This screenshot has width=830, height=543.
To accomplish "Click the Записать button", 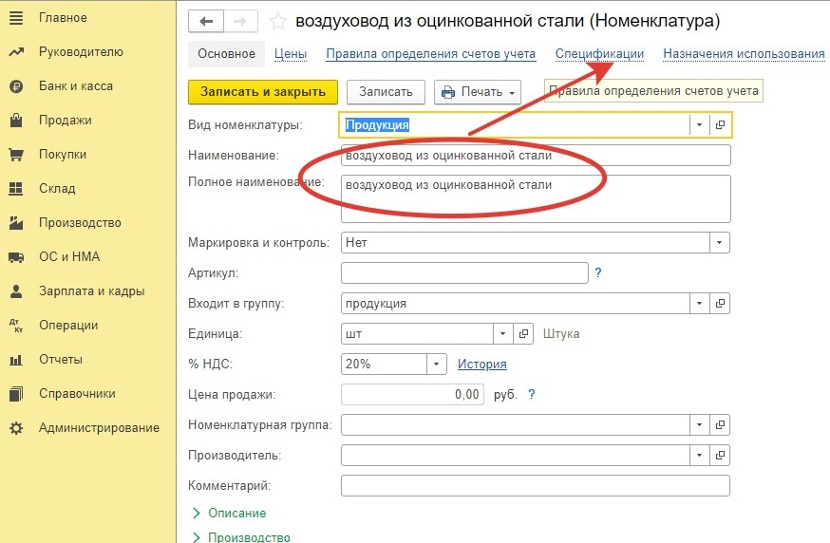I will point(386,92).
